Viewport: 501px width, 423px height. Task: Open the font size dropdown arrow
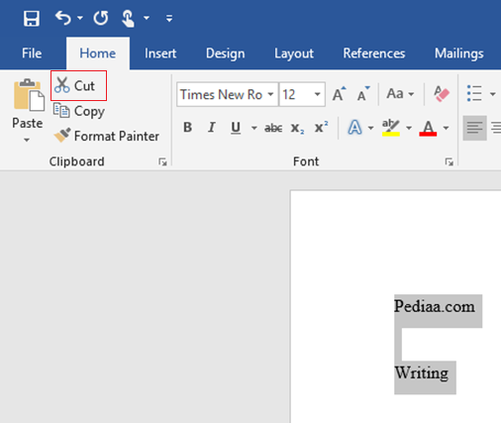pos(318,94)
